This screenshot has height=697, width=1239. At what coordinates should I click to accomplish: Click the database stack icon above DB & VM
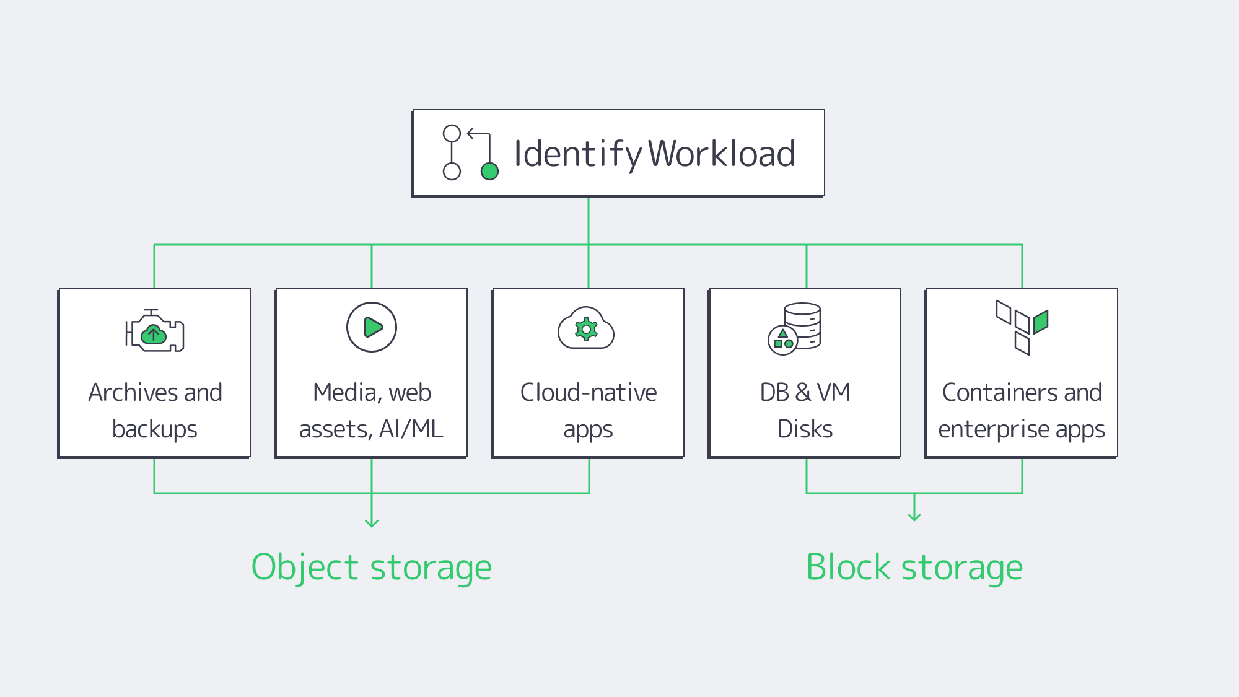click(795, 329)
